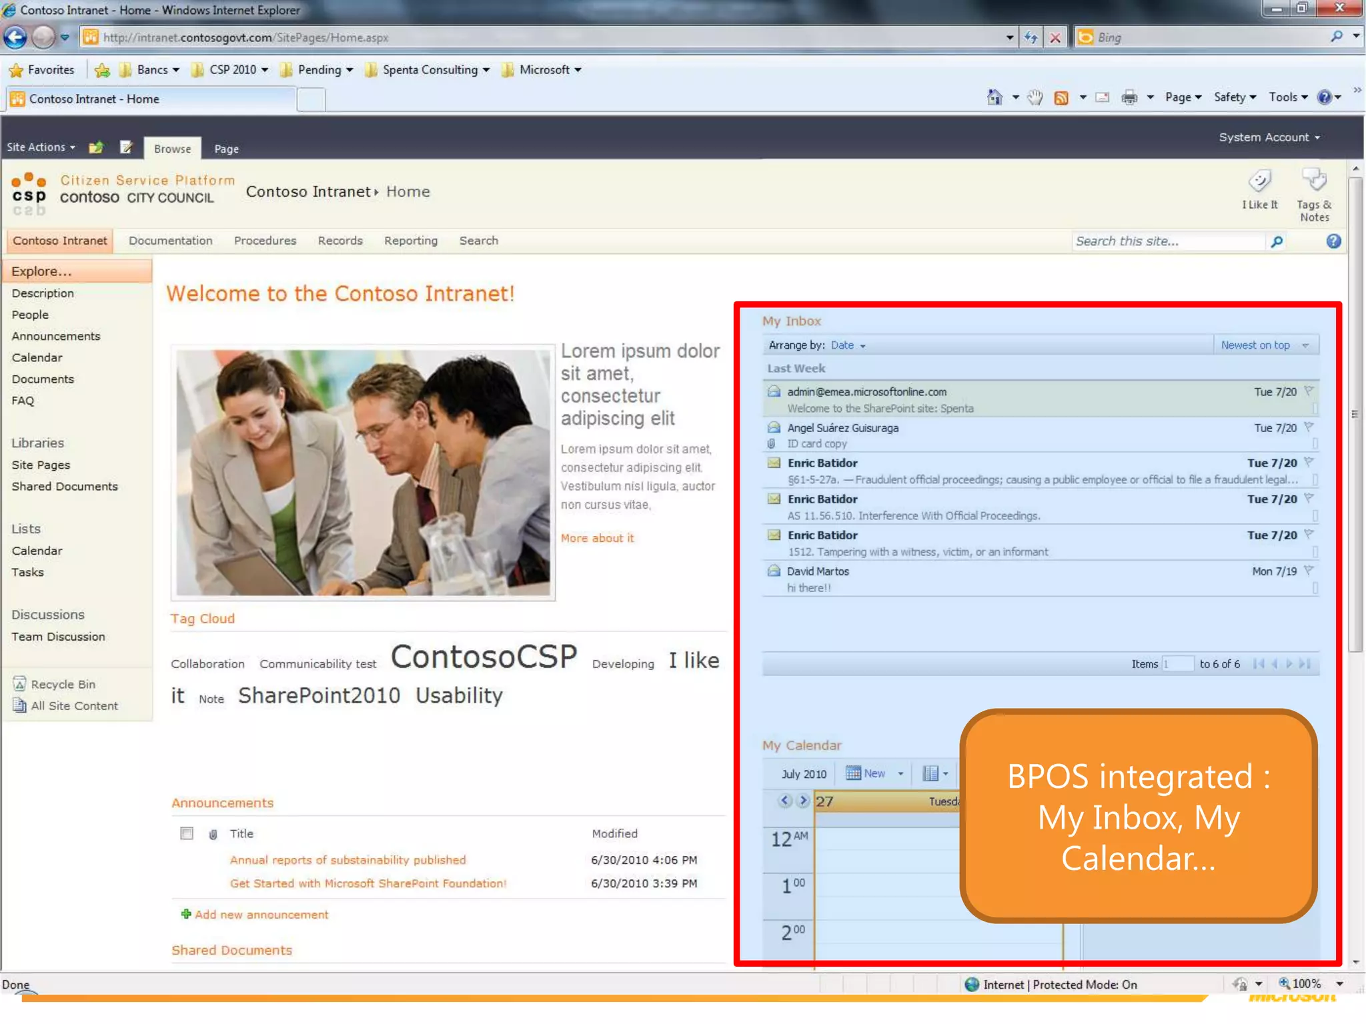The height and width of the screenshot is (1024, 1366).
Task: Open Favorites star button
Action: click(x=42, y=69)
